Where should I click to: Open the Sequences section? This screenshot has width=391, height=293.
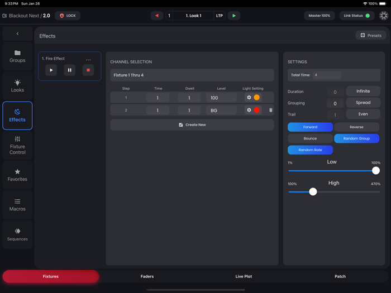(x=17, y=234)
